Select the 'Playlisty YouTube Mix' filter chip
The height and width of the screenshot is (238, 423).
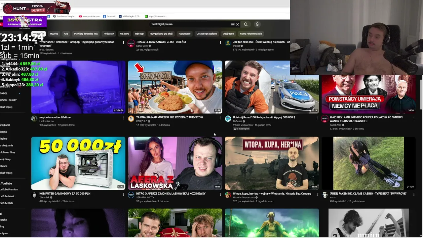[86, 34]
